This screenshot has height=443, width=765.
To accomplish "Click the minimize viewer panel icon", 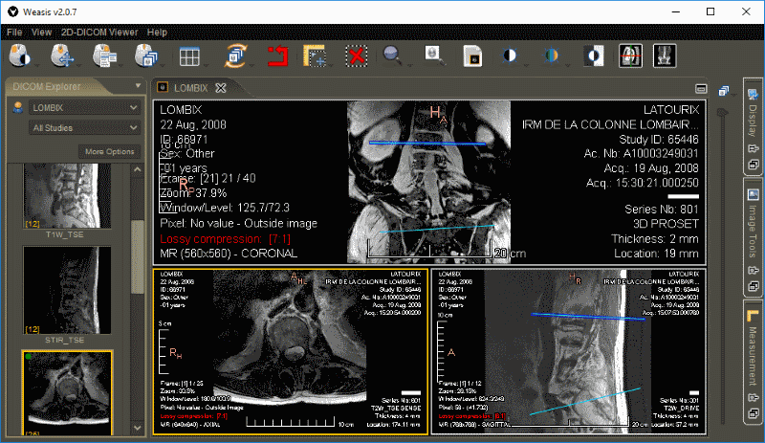I will pos(701,88).
